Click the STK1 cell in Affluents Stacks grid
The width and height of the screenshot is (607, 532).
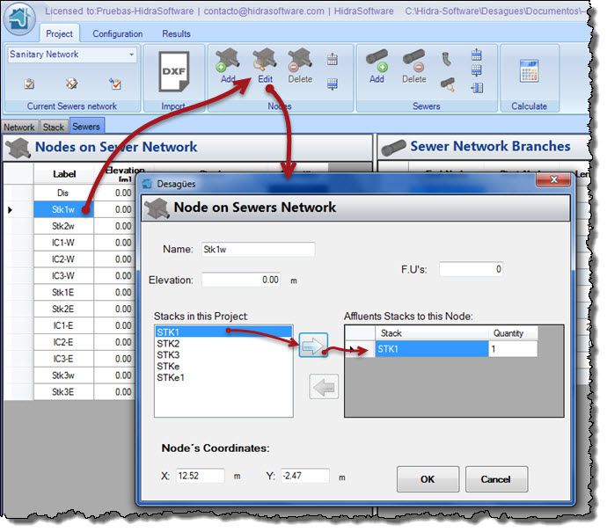tap(431, 349)
